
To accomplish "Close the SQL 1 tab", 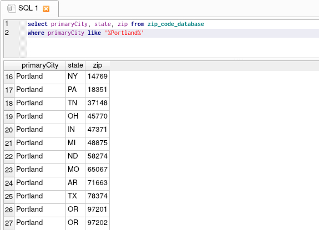I will click(46, 9).
